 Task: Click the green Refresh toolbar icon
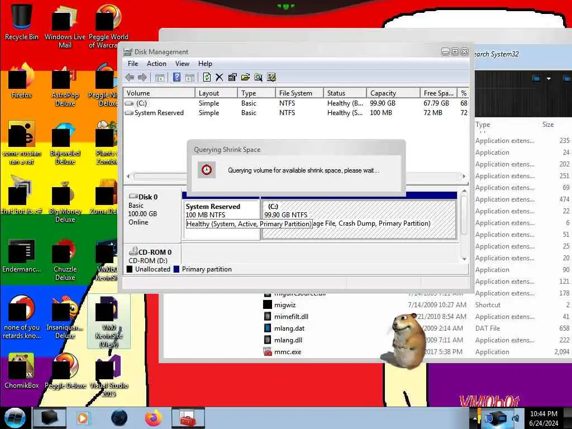(x=207, y=77)
